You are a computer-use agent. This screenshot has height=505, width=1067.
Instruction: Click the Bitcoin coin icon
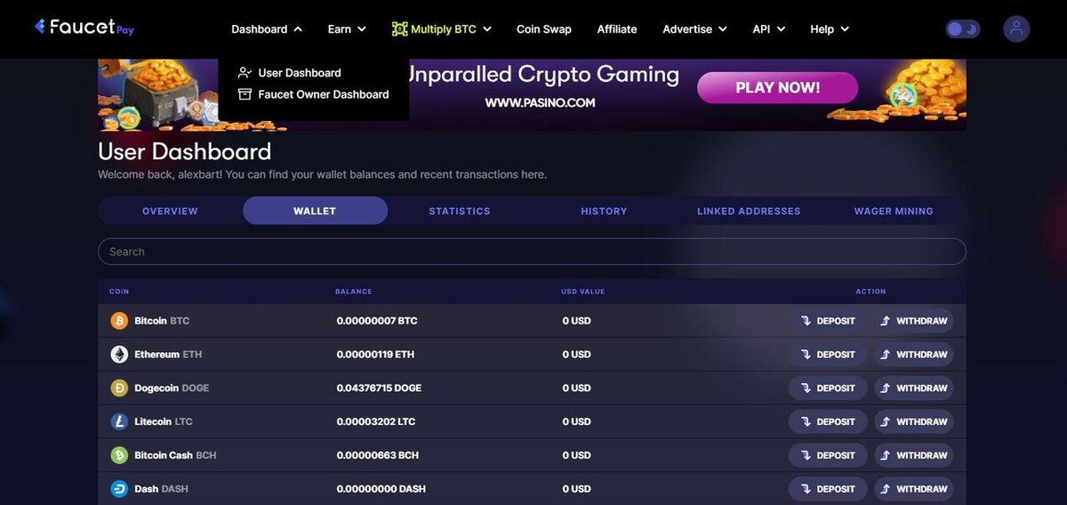(119, 321)
